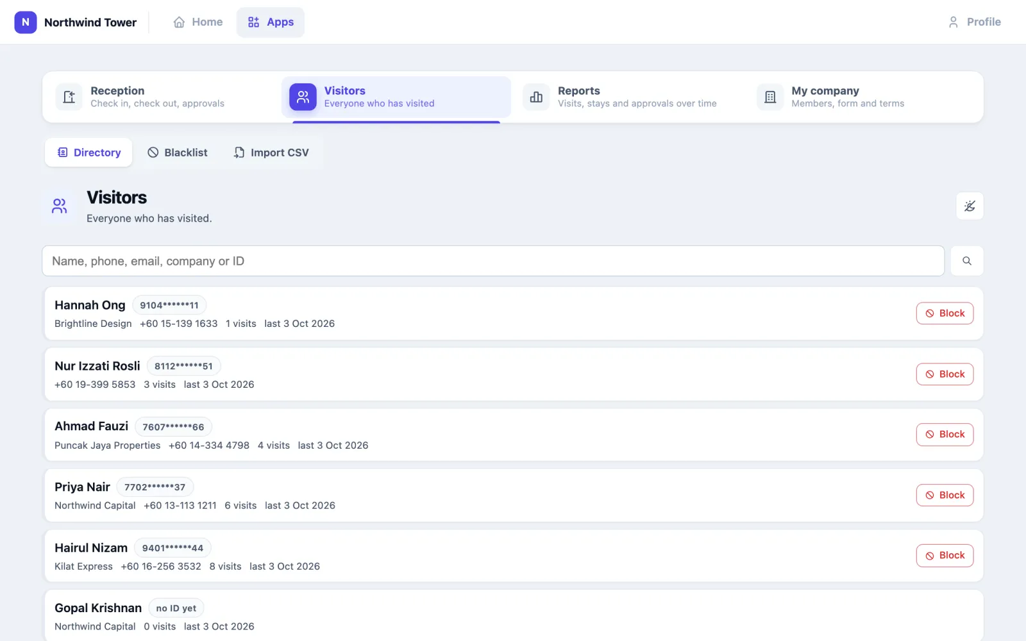Go to Home in the top navigation
Image resolution: width=1026 pixels, height=641 pixels.
pos(198,22)
